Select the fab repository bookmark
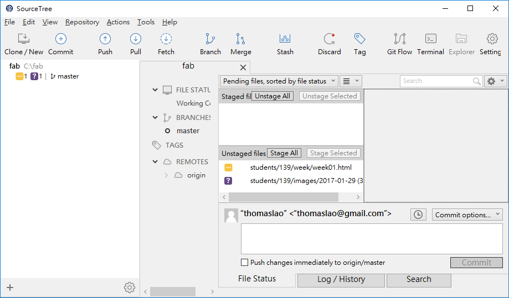This screenshot has width=509, height=298. pos(26,66)
